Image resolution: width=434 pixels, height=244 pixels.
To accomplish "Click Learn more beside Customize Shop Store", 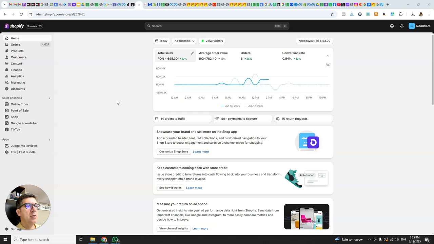I will point(201,152).
